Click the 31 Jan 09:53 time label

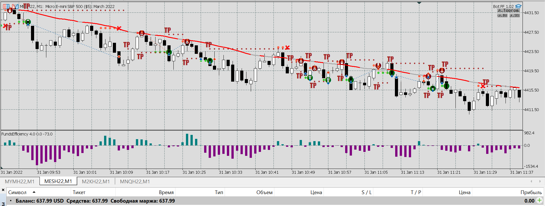[x=49, y=172]
